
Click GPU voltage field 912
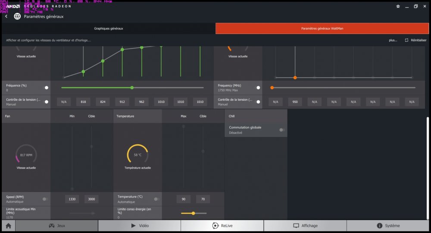pos(122,102)
